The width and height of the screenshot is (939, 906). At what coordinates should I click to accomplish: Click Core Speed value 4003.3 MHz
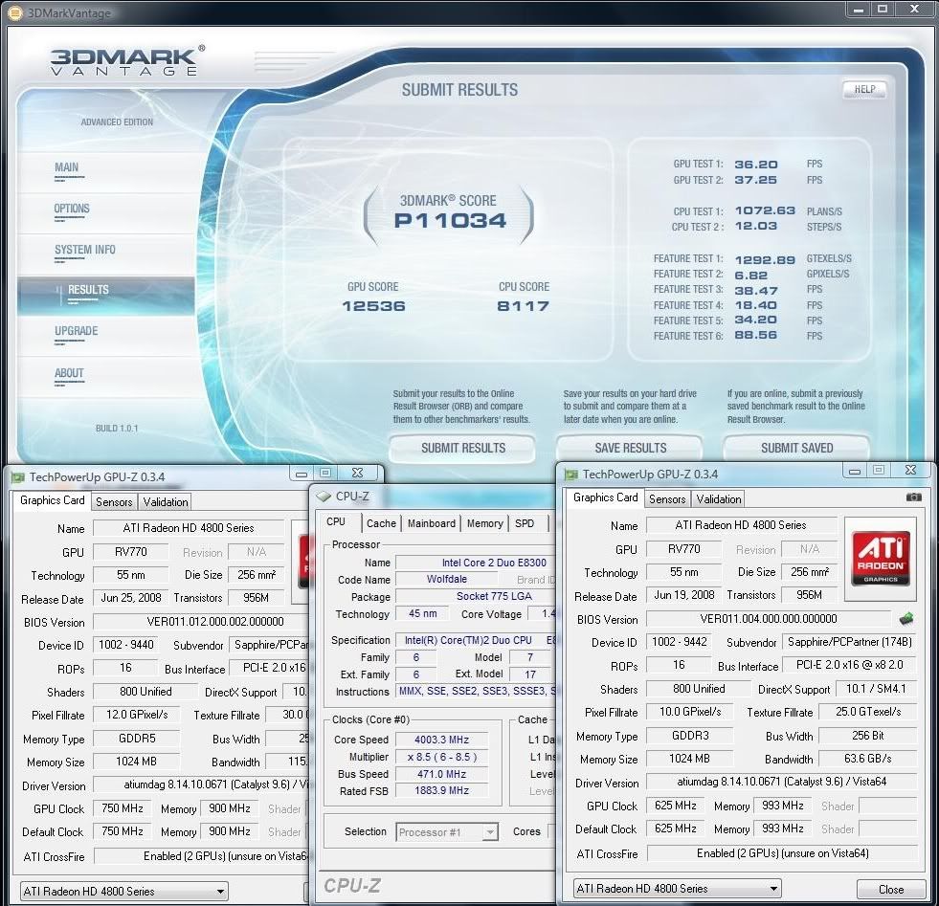[441, 740]
